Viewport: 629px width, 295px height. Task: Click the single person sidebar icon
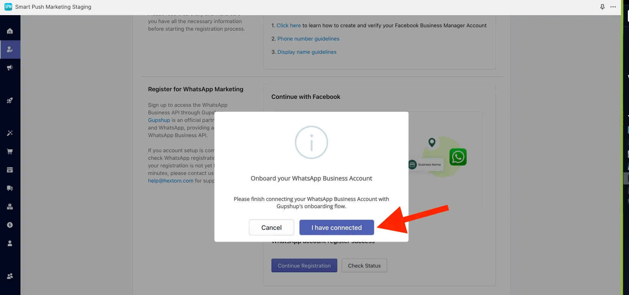[x=10, y=243]
